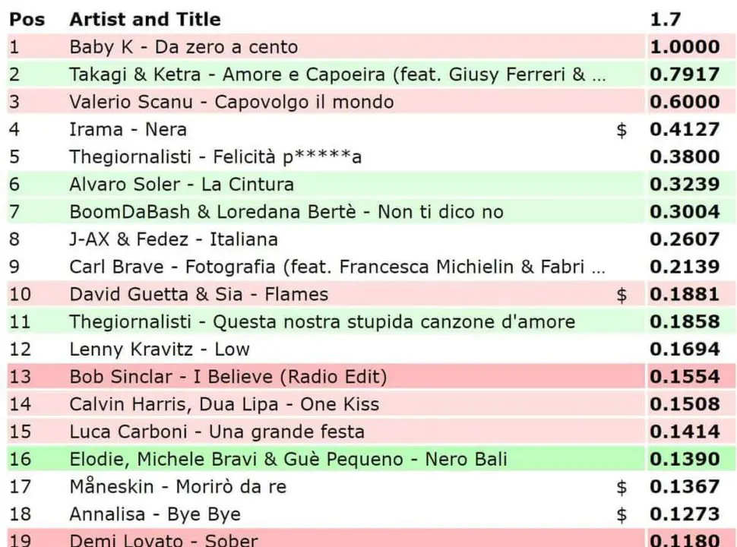The width and height of the screenshot is (737, 547).
Task: Click the dollar icon beside David Guetta - Flames
Action: [622, 295]
